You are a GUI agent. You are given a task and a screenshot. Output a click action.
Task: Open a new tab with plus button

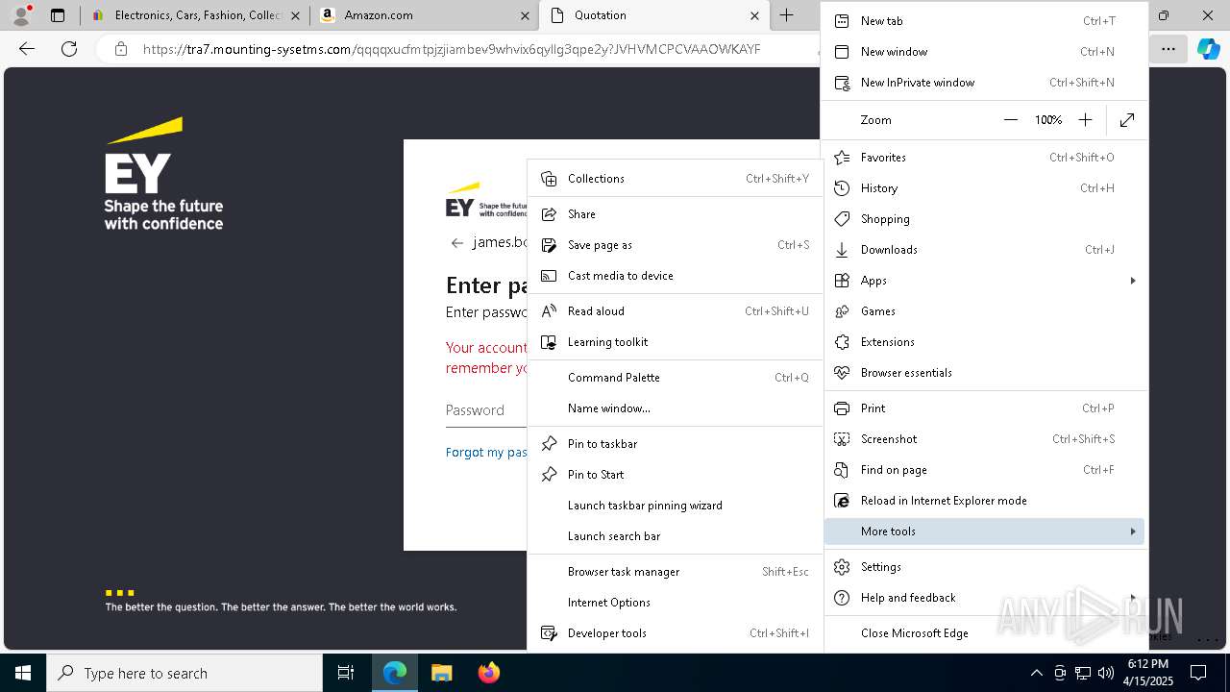[787, 15]
